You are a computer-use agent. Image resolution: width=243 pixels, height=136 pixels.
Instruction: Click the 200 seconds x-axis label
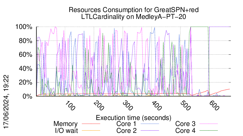[x=99, y=106]
